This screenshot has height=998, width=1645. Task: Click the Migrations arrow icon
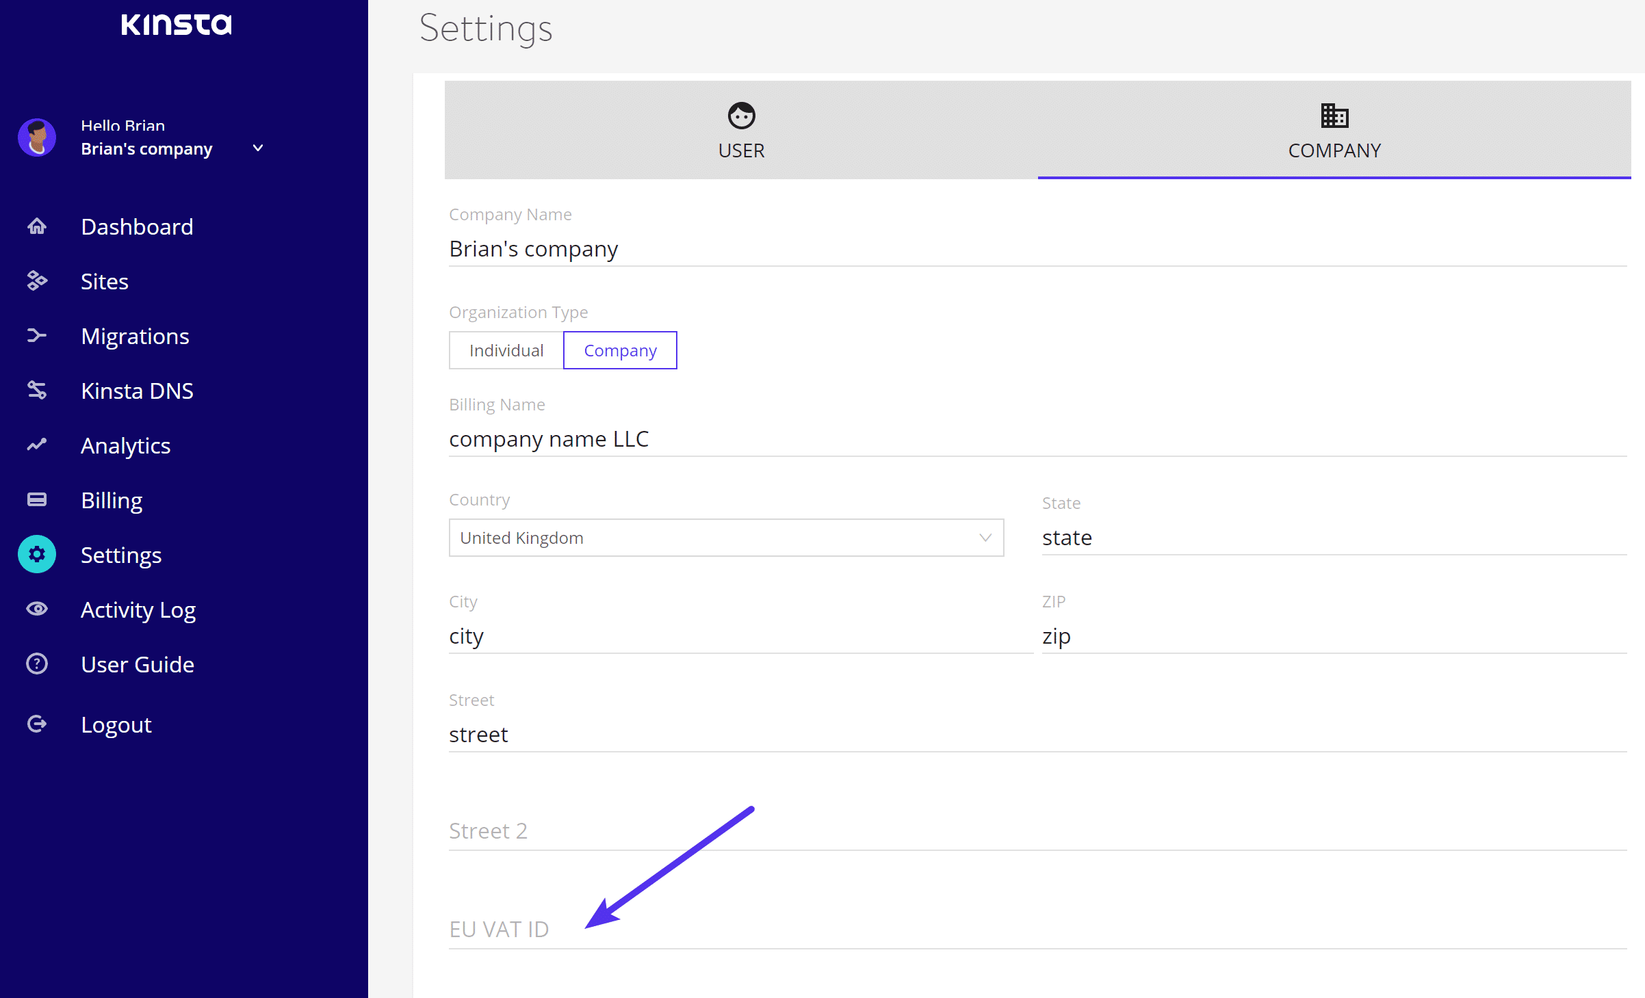pyautogui.click(x=37, y=336)
